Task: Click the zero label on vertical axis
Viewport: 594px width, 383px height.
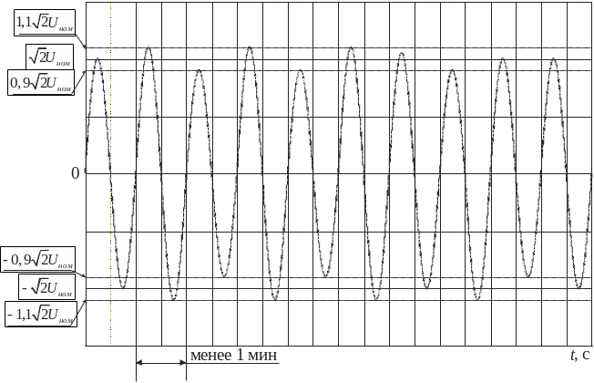Action: [x=77, y=173]
